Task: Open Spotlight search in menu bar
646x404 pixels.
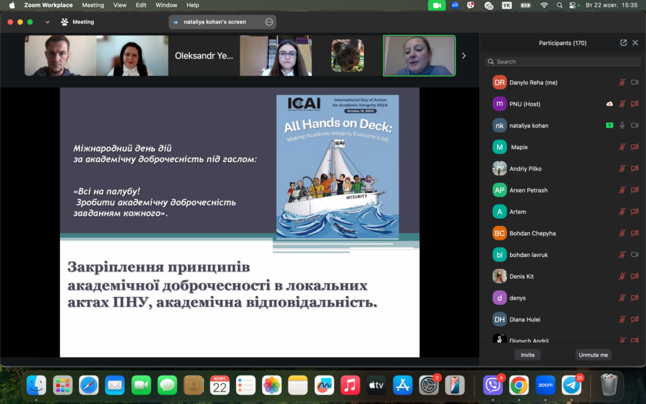Action: tap(559, 5)
